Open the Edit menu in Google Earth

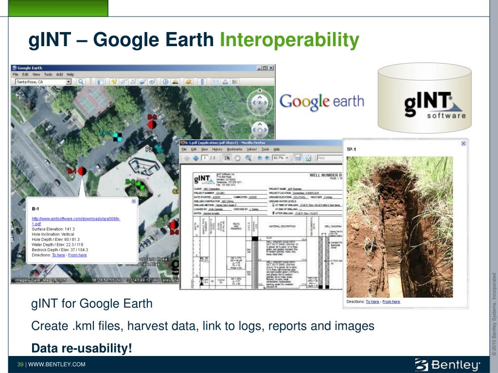[25, 74]
